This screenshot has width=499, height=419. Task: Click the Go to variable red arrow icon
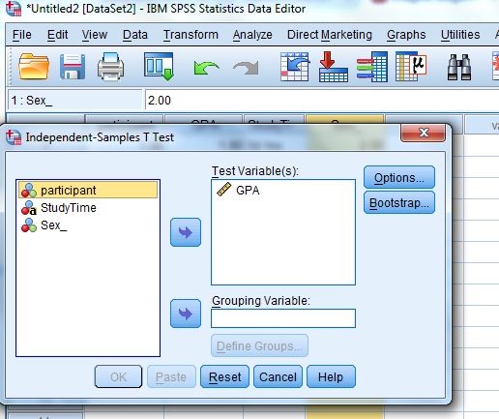click(333, 67)
